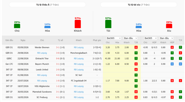Click green T T/X badge in Eintracht Trier row
The image size is (185, 102).
(x=180, y=58)
